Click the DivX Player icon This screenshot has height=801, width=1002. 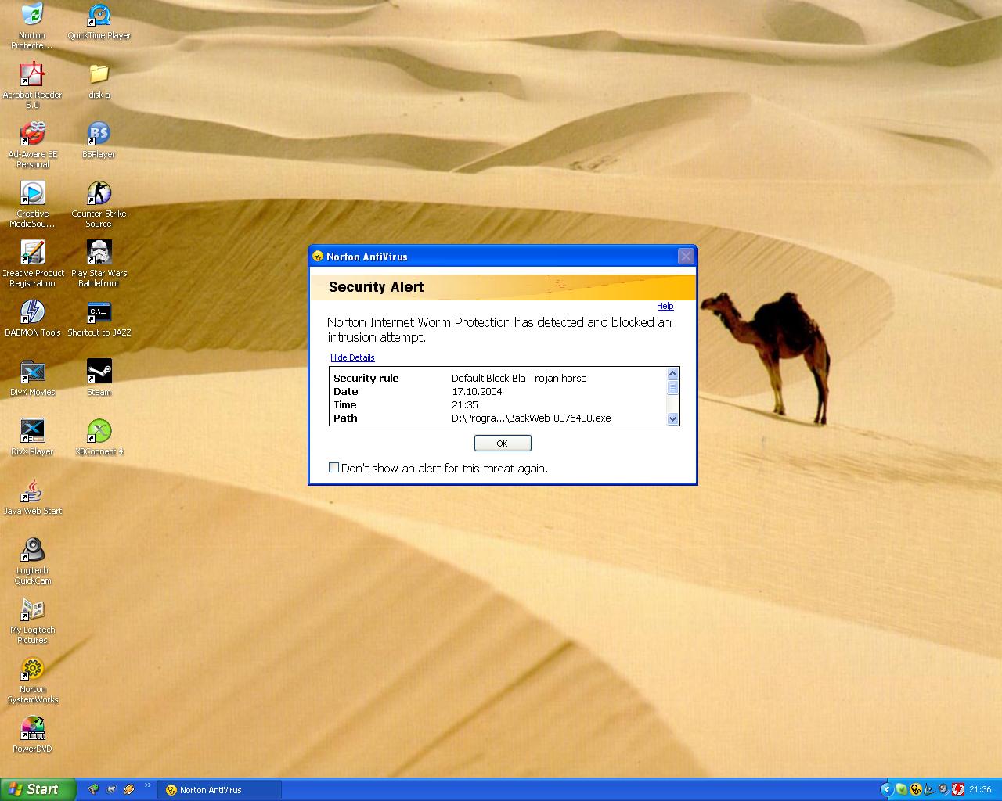click(32, 437)
